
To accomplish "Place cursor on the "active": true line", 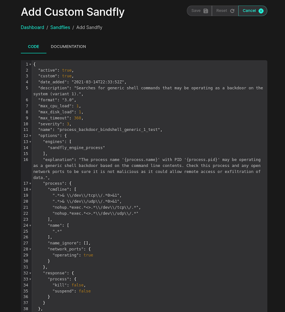I will [56, 70].
